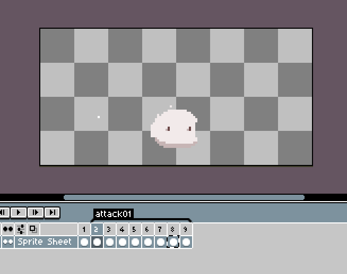Jump to the last frame

coord(52,212)
